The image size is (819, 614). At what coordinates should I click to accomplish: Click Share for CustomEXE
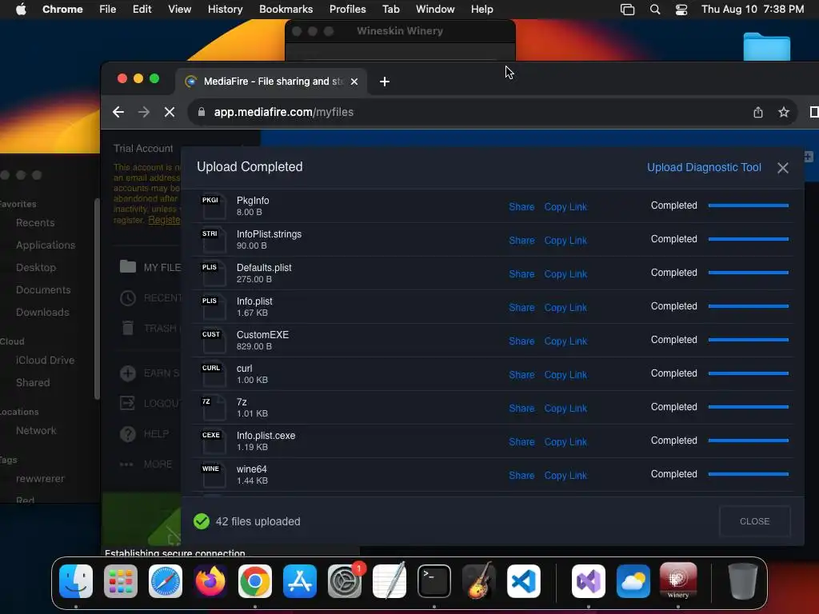(x=521, y=341)
